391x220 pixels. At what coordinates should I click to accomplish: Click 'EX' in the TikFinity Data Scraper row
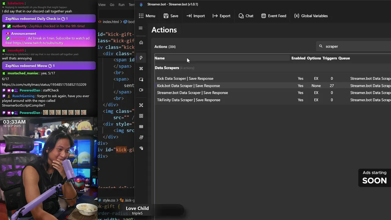(316, 100)
